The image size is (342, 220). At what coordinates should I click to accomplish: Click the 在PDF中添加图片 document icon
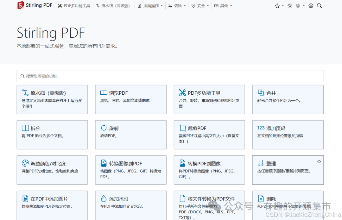(25, 198)
